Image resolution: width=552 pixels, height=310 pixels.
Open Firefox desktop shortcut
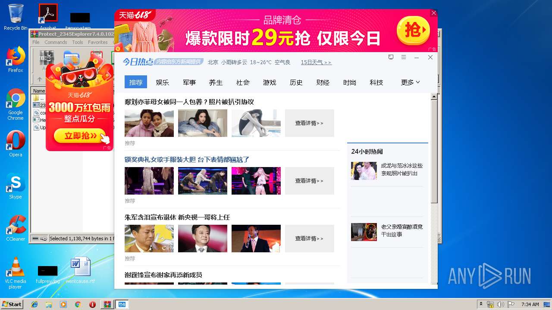pos(16,59)
